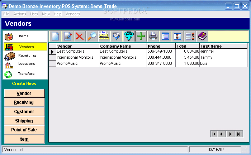Image resolution: width=251 pixels, height=155 pixels.
Task: Sort by the Company Name column header
Action: (123, 46)
